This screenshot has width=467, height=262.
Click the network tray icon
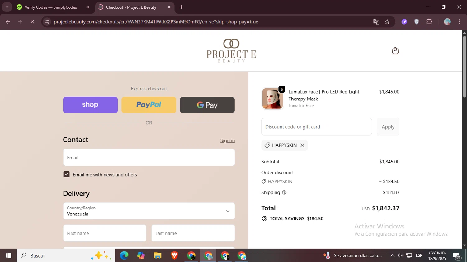point(409,255)
